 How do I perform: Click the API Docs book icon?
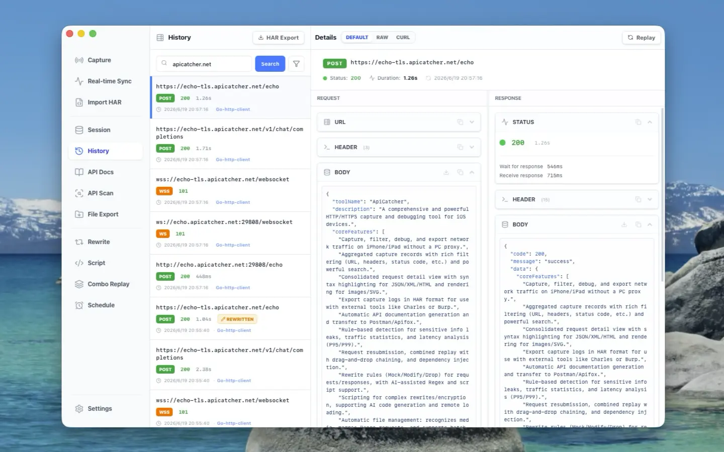79,172
